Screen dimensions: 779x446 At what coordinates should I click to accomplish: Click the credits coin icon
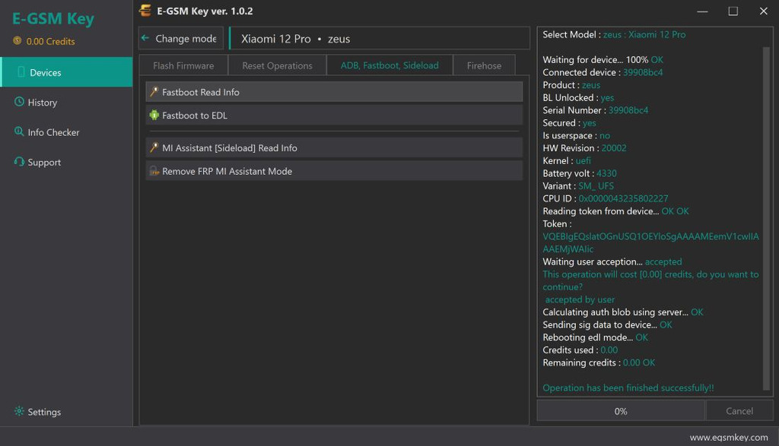click(x=17, y=41)
